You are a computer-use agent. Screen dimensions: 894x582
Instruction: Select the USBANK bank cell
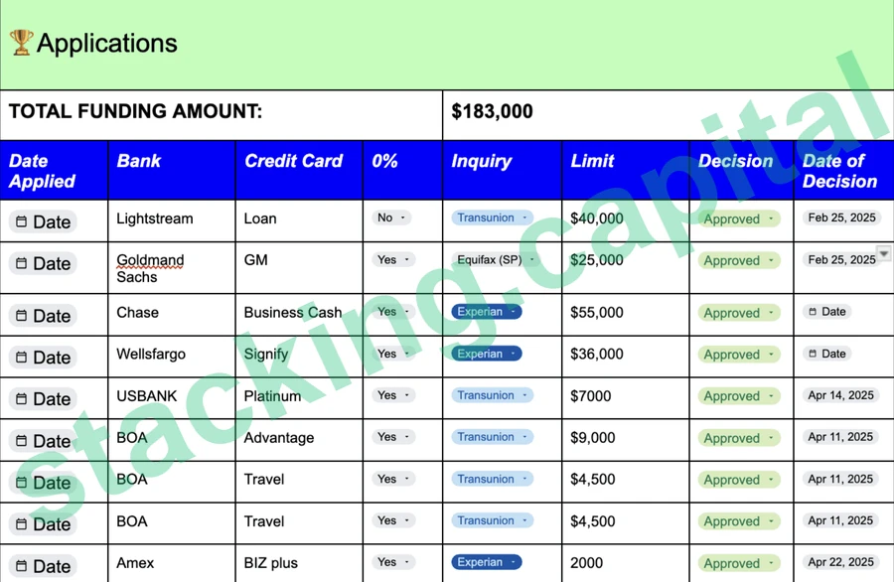(x=172, y=398)
